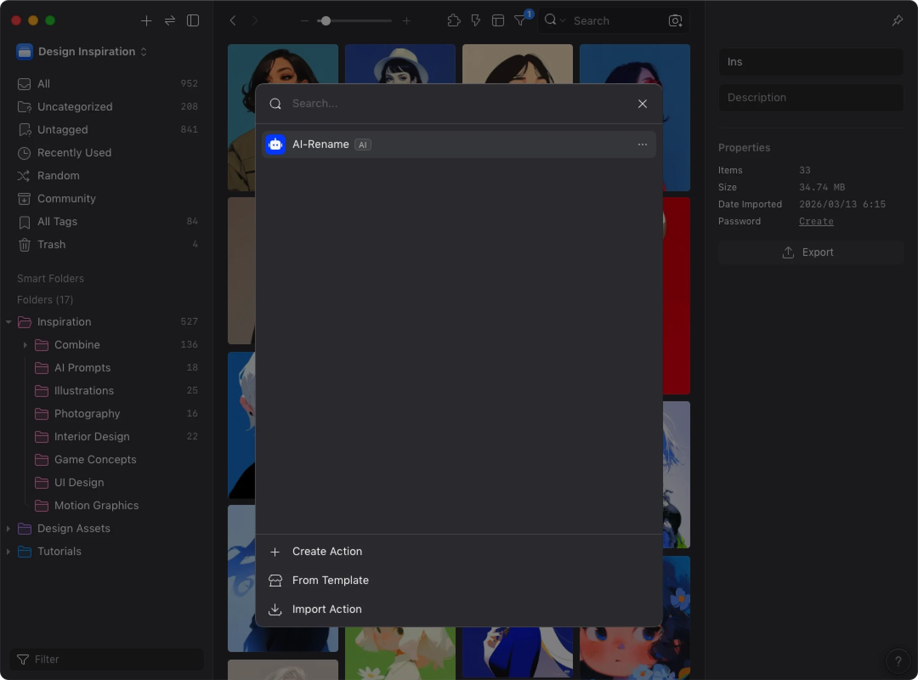Open the AI-Rename more options menu
This screenshot has height=680, width=918.
pos(642,144)
